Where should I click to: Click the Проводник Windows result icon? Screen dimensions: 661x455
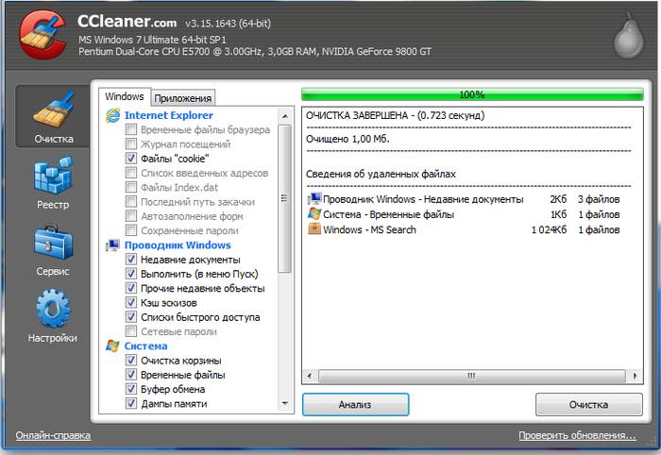click(314, 199)
